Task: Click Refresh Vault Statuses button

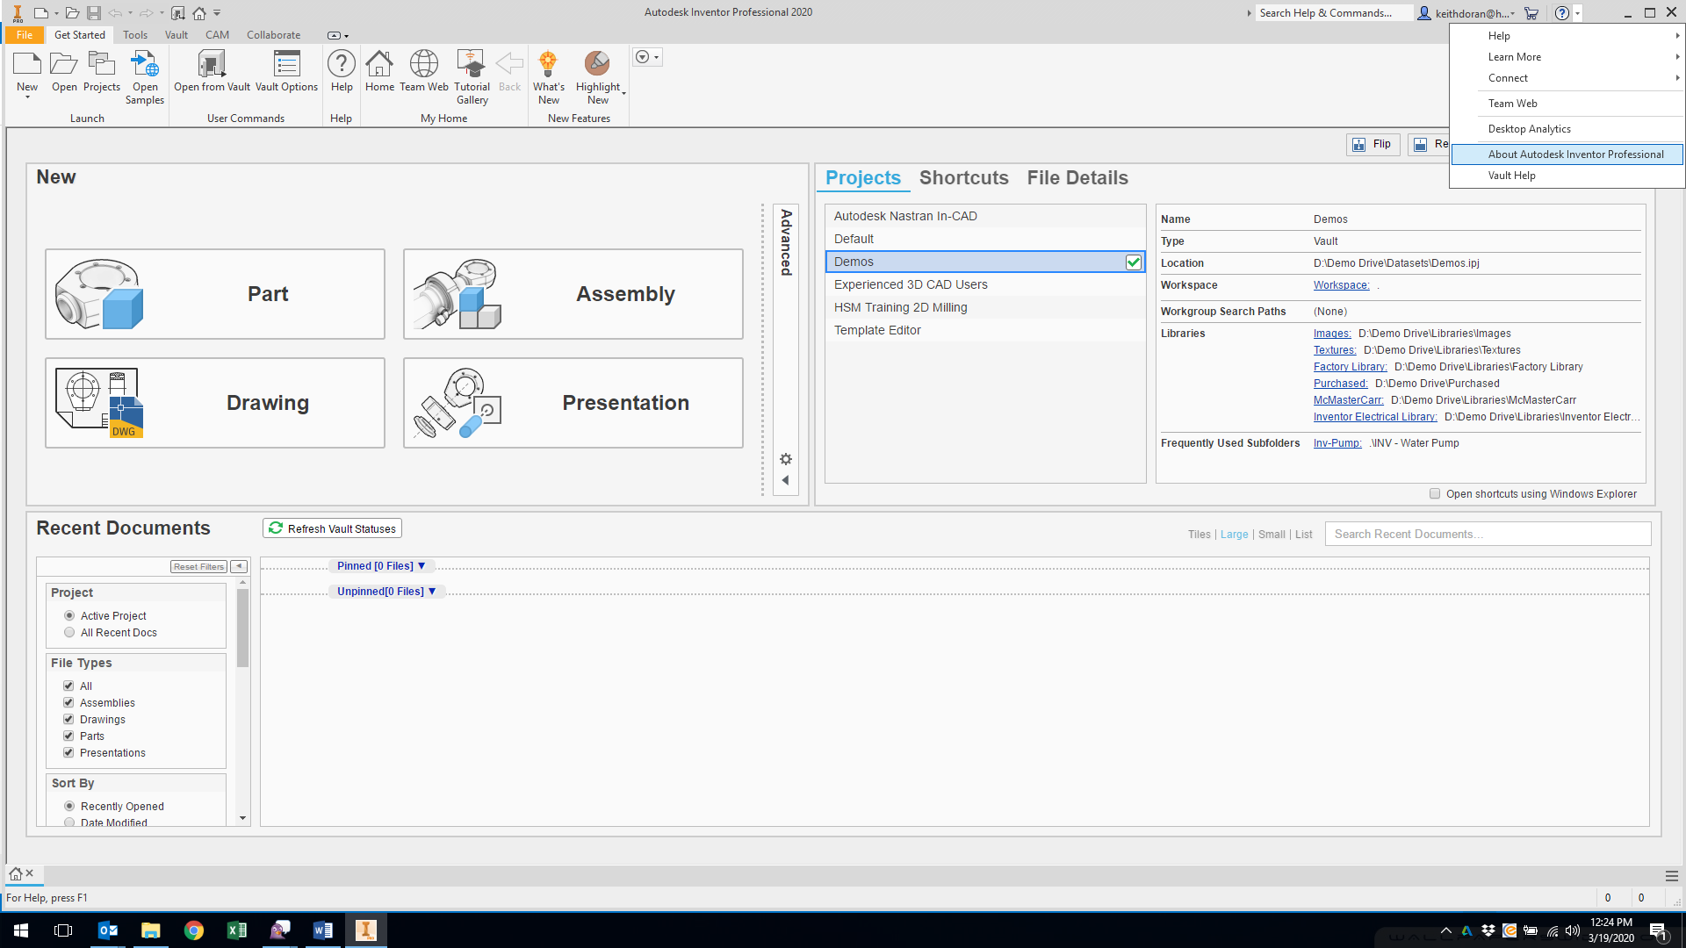Action: [x=332, y=528]
